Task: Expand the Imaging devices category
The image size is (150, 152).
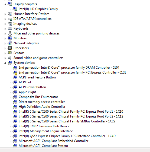Action: coord(5,24)
